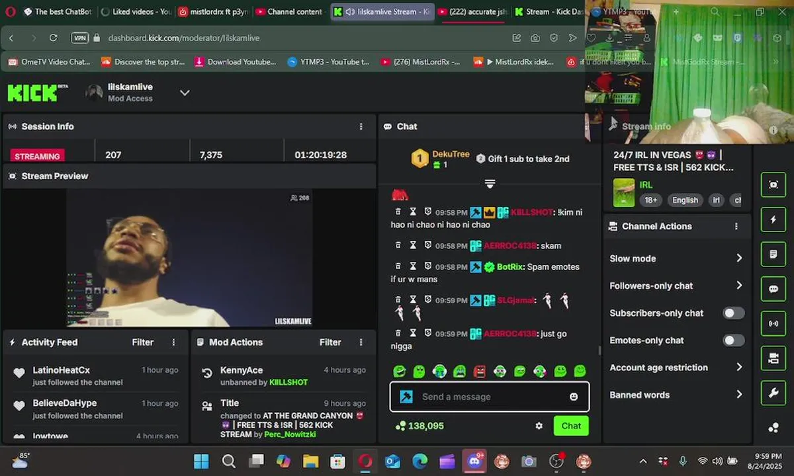Open File Explorer from the taskbar
The image size is (794, 476).
[x=310, y=461]
